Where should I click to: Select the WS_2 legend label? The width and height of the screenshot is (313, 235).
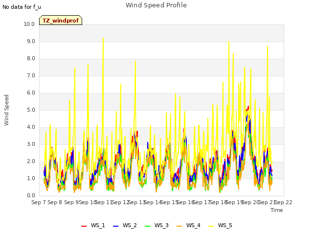(x=130, y=225)
